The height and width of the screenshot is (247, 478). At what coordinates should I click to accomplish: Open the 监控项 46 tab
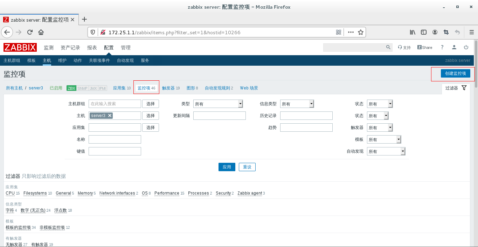146,88
